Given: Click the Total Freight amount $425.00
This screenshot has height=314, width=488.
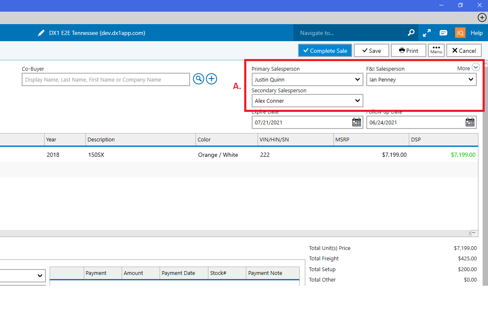Looking at the screenshot, I should pos(467,258).
